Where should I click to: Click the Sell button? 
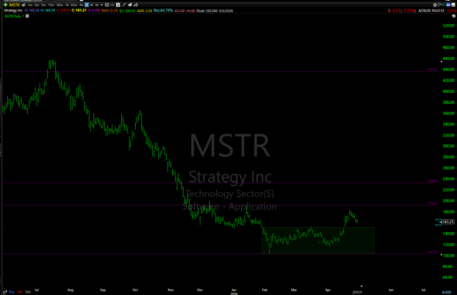20,292
